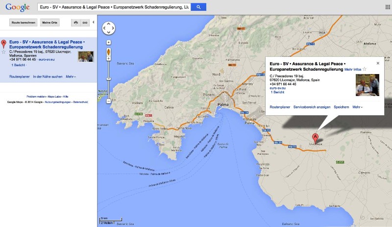
Task: Star the result in the sidebar
Action: coord(3,52)
